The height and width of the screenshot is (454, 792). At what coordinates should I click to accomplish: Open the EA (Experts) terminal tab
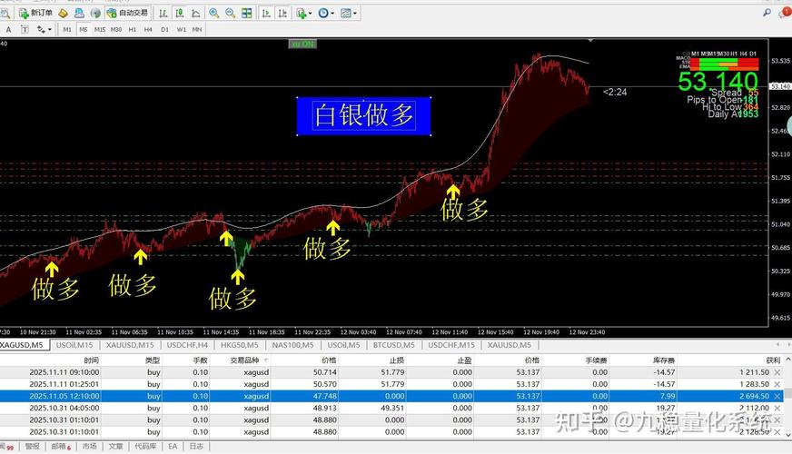click(173, 447)
